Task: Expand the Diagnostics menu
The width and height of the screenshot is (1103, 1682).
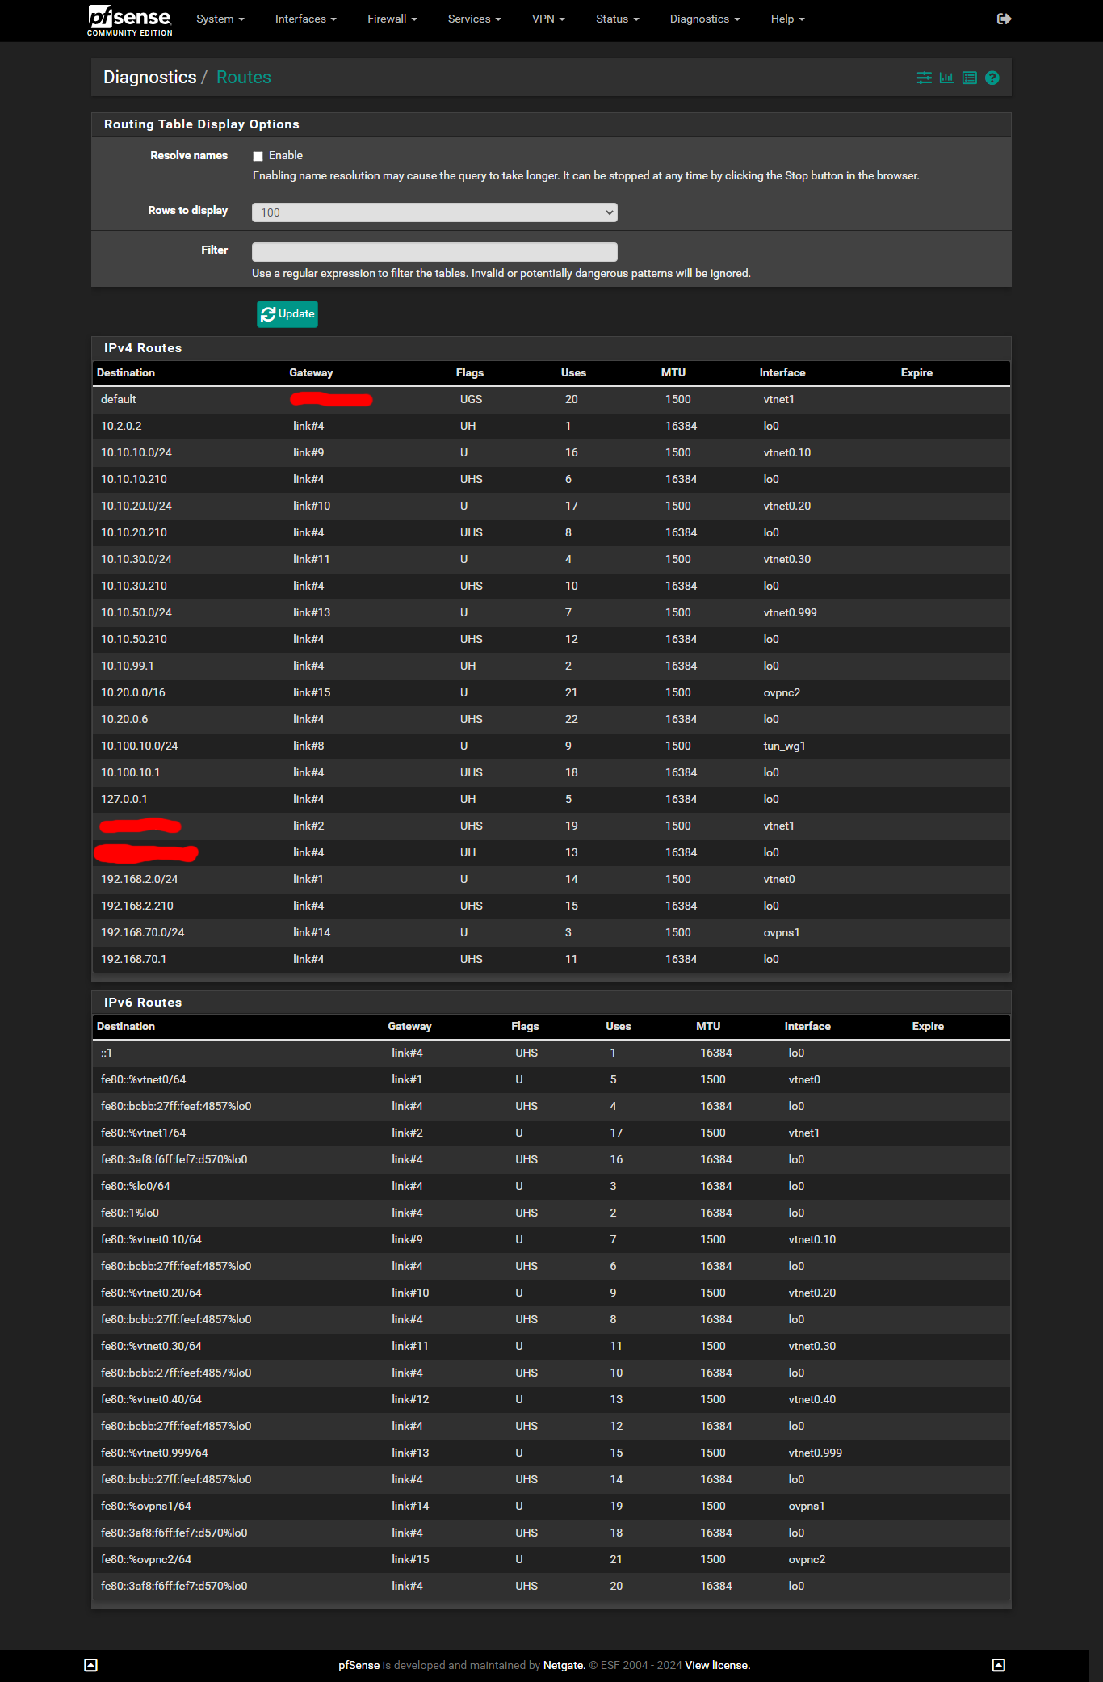Action: pyautogui.click(x=704, y=19)
